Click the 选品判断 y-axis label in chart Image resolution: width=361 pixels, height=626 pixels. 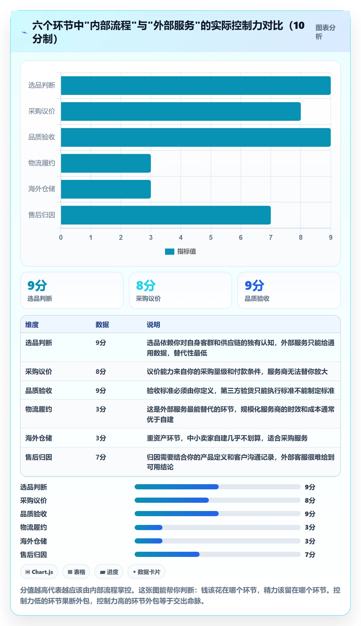coord(42,85)
